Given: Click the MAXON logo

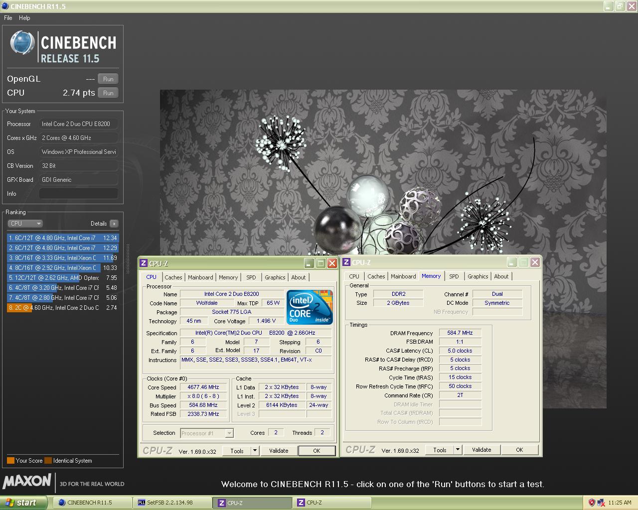Looking at the screenshot, I should coord(27,481).
